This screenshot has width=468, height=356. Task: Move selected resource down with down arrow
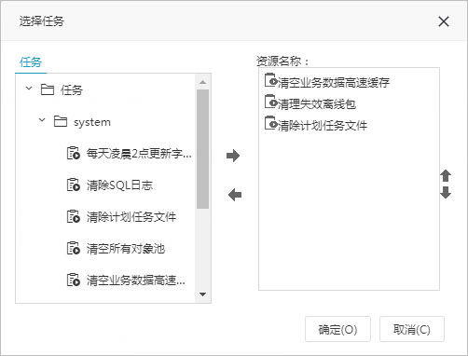point(446,193)
